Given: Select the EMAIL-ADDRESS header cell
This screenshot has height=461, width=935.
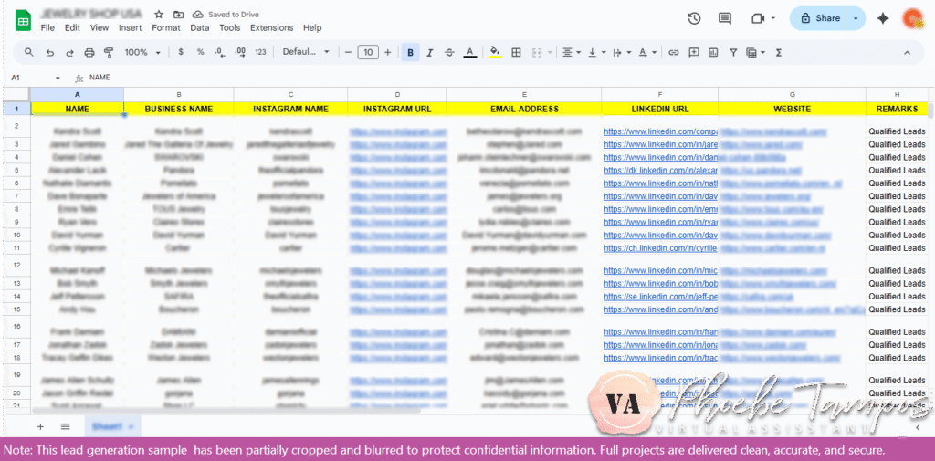Looking at the screenshot, I should click(524, 110).
